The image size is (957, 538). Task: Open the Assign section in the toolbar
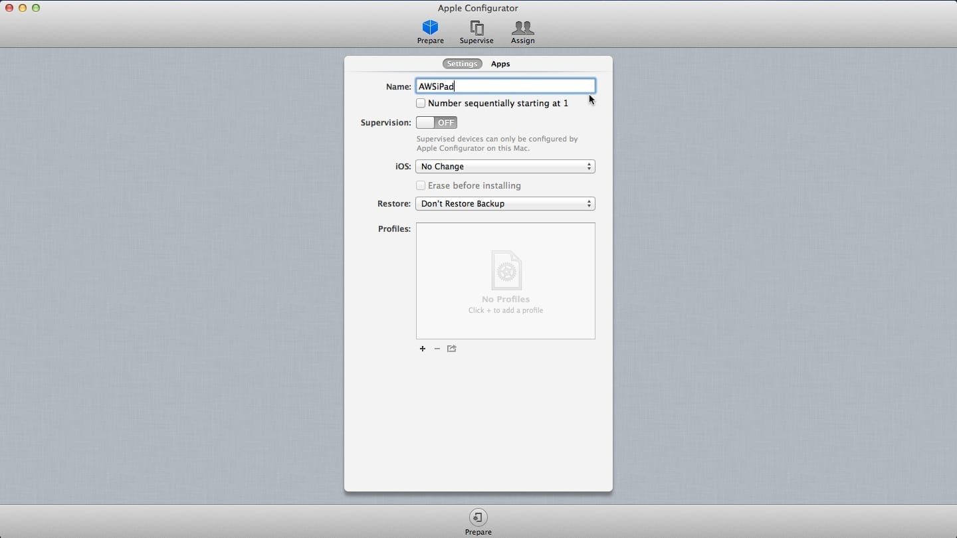pyautogui.click(x=522, y=31)
